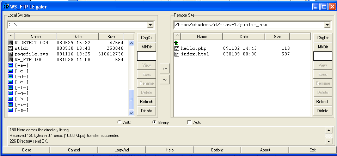Click local list scroll down arrow
Viewport: 337px width, 156px height.
131,113
